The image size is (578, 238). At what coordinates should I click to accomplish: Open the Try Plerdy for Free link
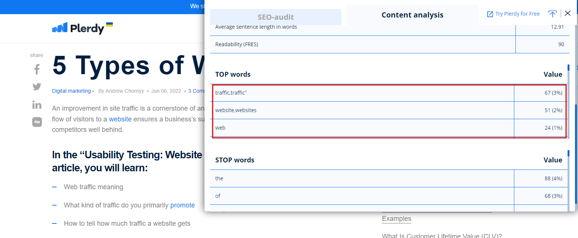coord(513,14)
